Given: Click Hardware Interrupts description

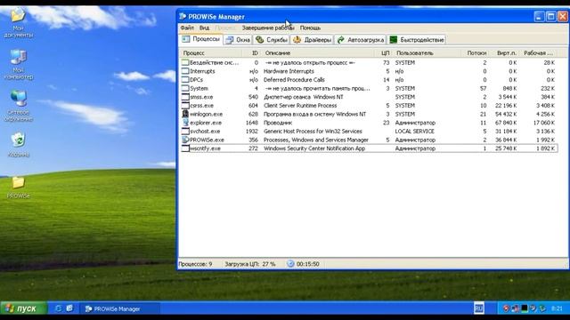Looking at the screenshot, I should click(x=289, y=71).
